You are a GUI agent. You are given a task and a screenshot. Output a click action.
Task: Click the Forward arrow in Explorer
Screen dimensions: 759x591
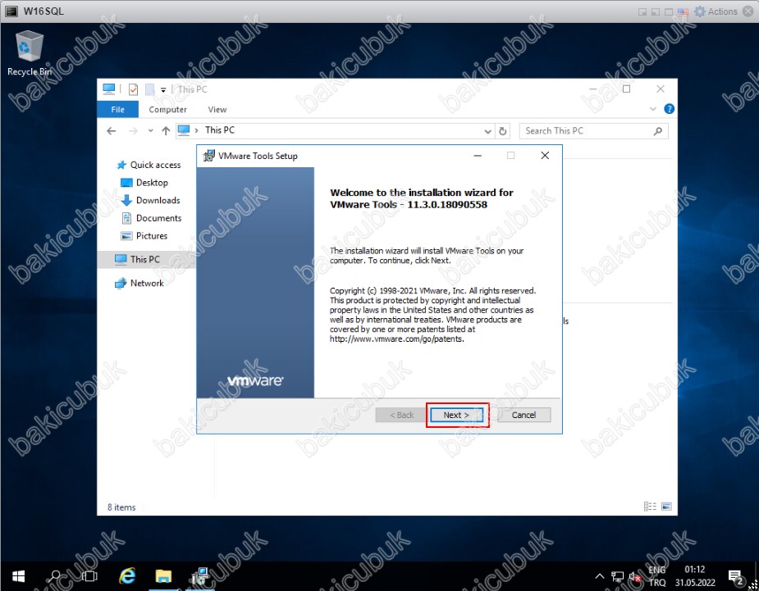[133, 130]
